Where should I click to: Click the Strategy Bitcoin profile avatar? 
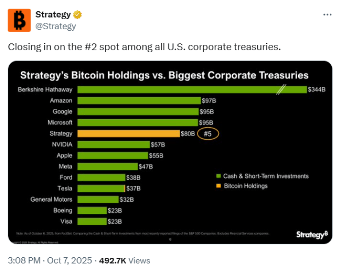(19, 20)
